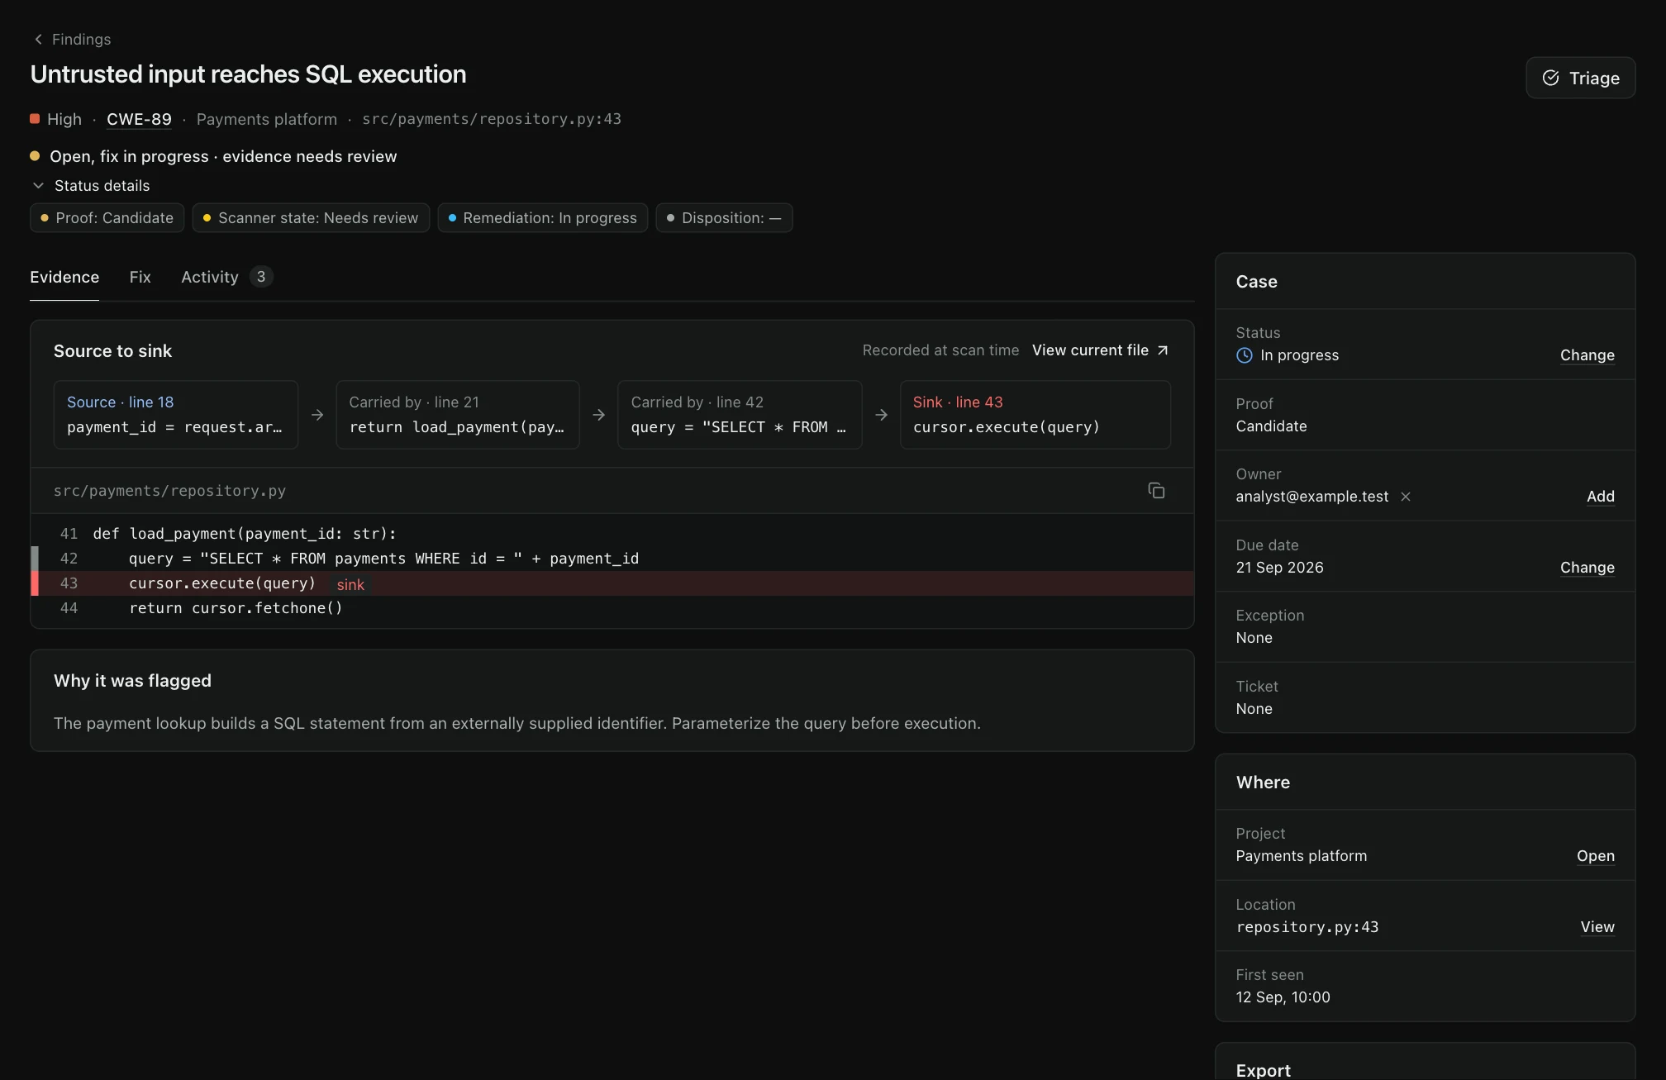Viewport: 1666px width, 1080px height.
Task: Select the Source line 18 step card
Action: tap(176, 415)
